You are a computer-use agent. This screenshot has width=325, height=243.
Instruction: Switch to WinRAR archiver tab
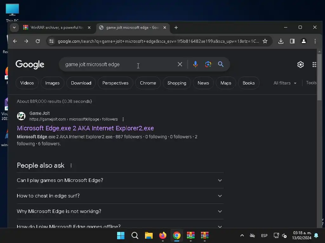(57, 28)
